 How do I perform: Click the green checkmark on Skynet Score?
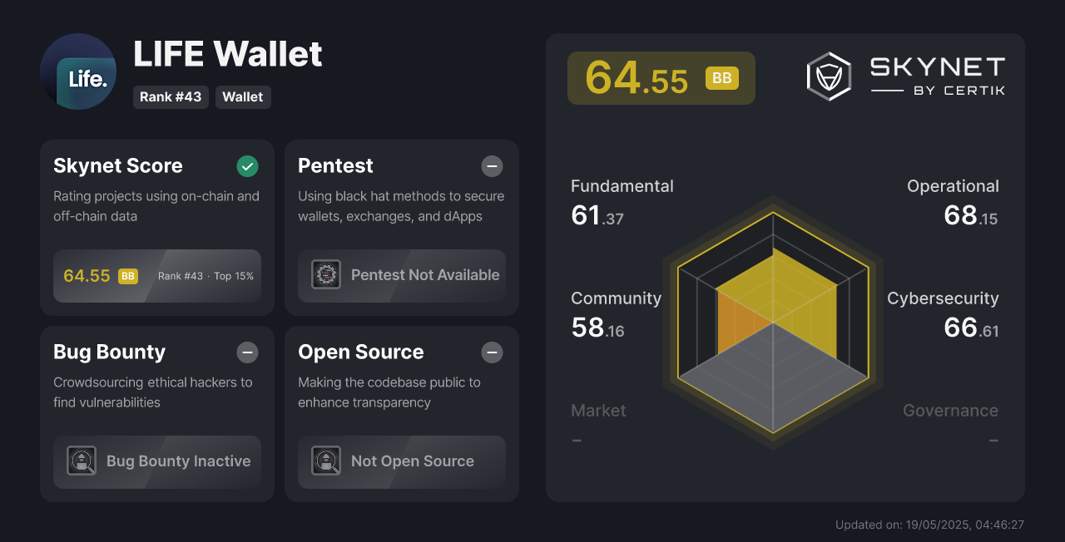(247, 166)
